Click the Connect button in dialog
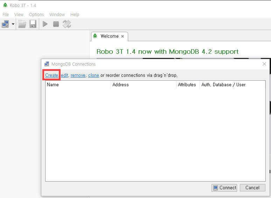 tap(224, 188)
